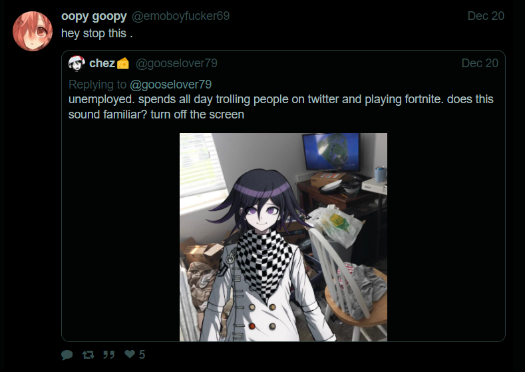Open the quoted tweet's Dec 20 timestamp
This screenshot has height=372, width=525.
tap(480, 63)
